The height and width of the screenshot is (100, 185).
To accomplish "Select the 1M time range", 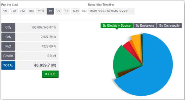I will click(5, 11).
